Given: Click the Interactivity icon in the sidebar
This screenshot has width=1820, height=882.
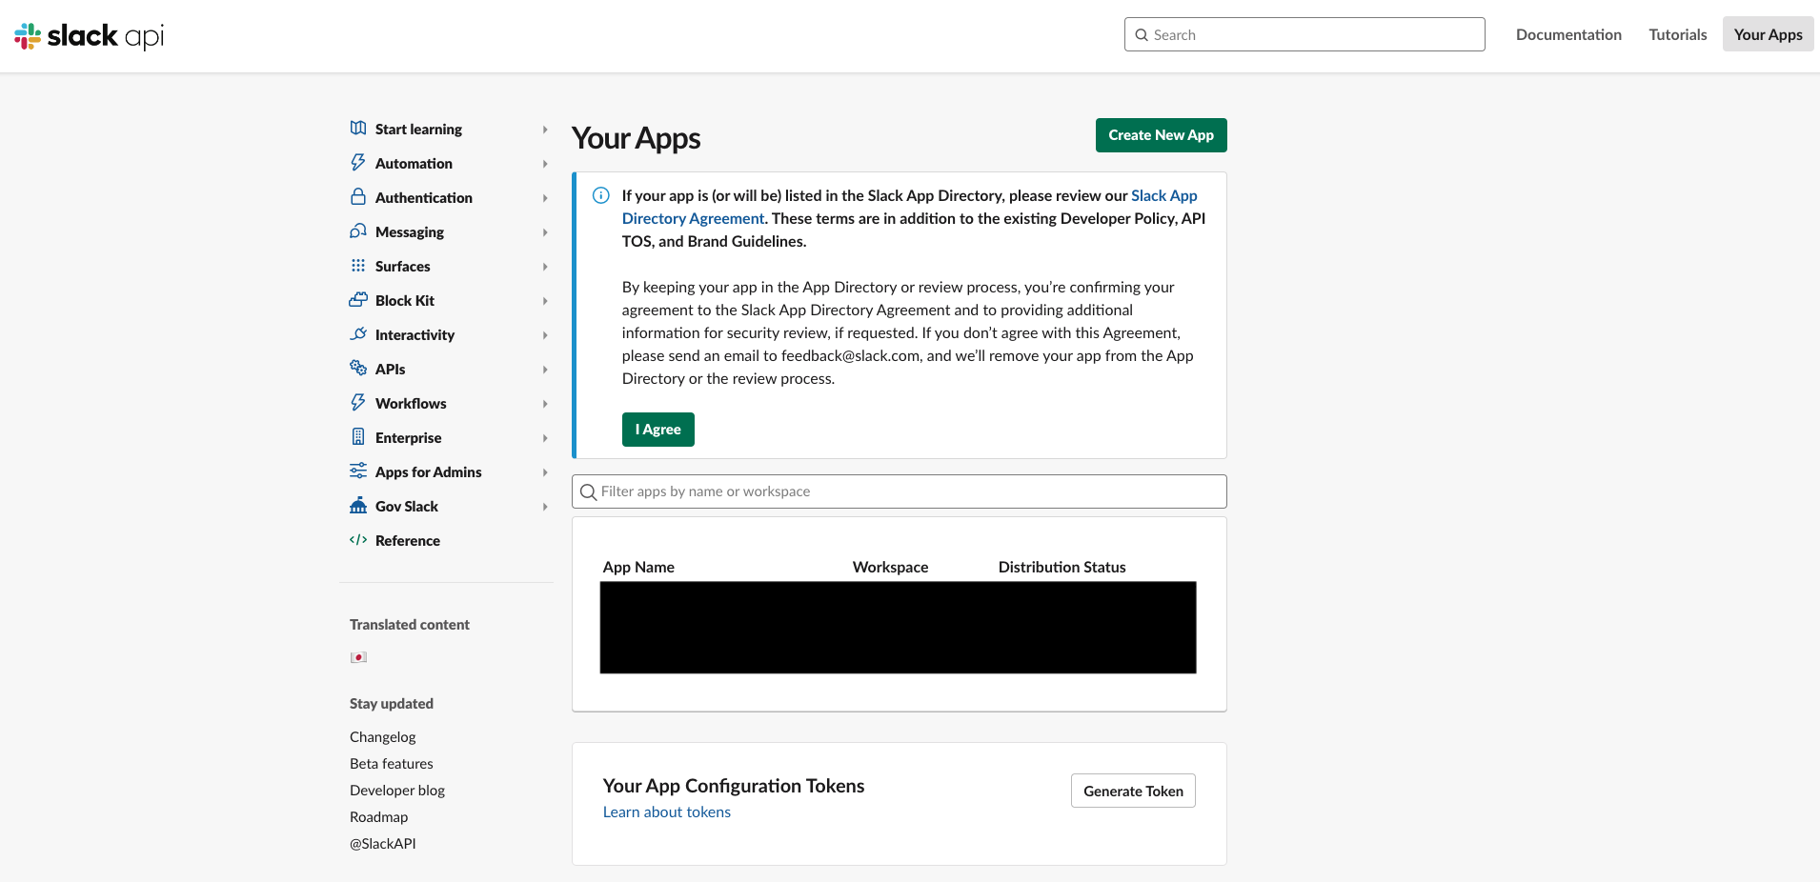Looking at the screenshot, I should [x=357, y=333].
